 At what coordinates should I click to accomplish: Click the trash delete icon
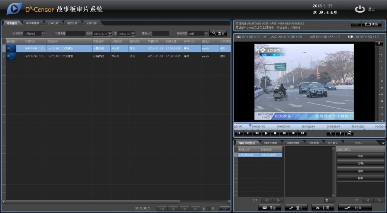pos(327,200)
